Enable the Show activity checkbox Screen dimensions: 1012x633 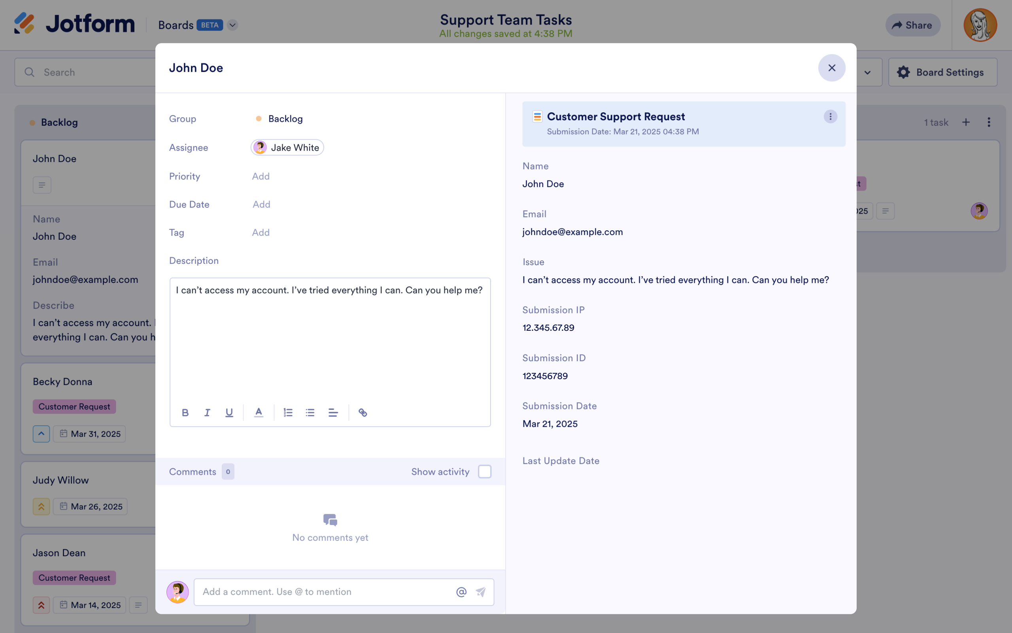point(485,472)
